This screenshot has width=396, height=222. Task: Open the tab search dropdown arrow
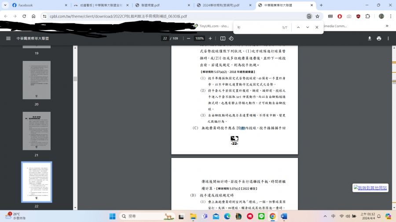click(x=5, y=5)
